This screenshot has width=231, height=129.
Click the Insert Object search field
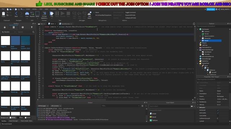[x=169, y=106]
